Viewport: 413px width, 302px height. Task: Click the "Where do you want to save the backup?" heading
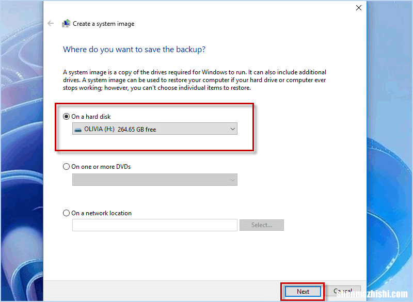(x=134, y=50)
